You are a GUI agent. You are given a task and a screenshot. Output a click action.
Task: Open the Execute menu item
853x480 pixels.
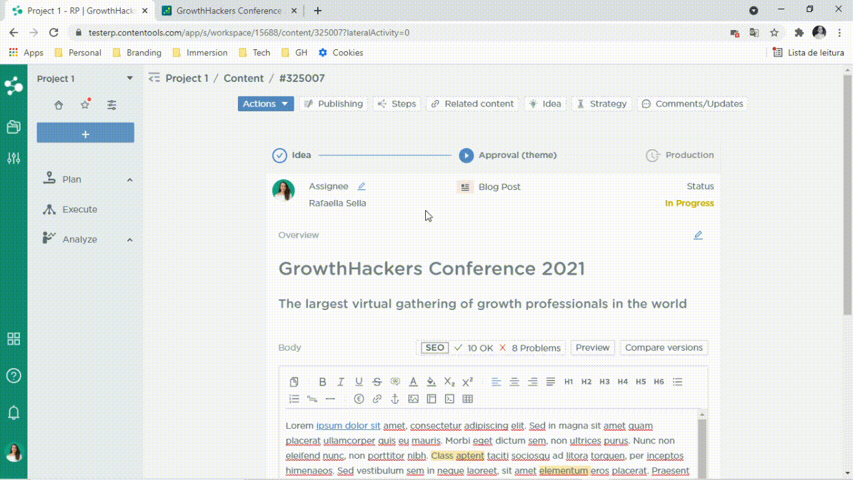79,209
